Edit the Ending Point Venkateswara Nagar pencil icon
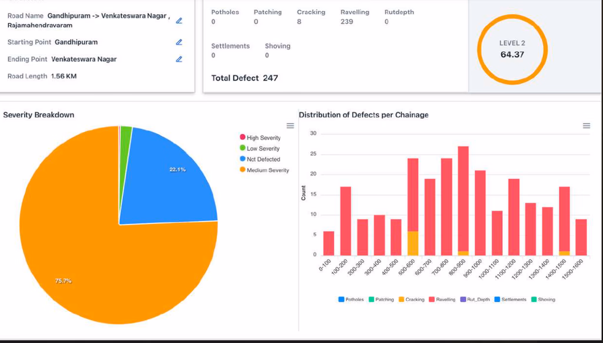The height and width of the screenshot is (343, 603). [179, 59]
